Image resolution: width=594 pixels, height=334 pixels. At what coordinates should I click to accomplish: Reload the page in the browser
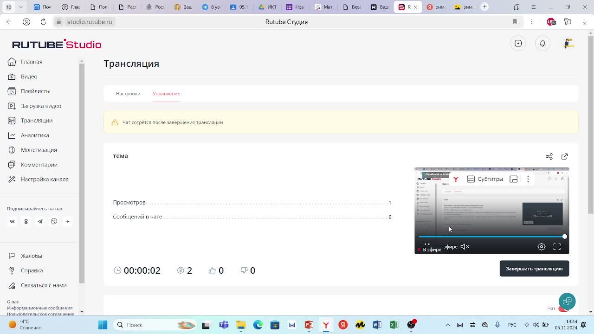(43, 22)
